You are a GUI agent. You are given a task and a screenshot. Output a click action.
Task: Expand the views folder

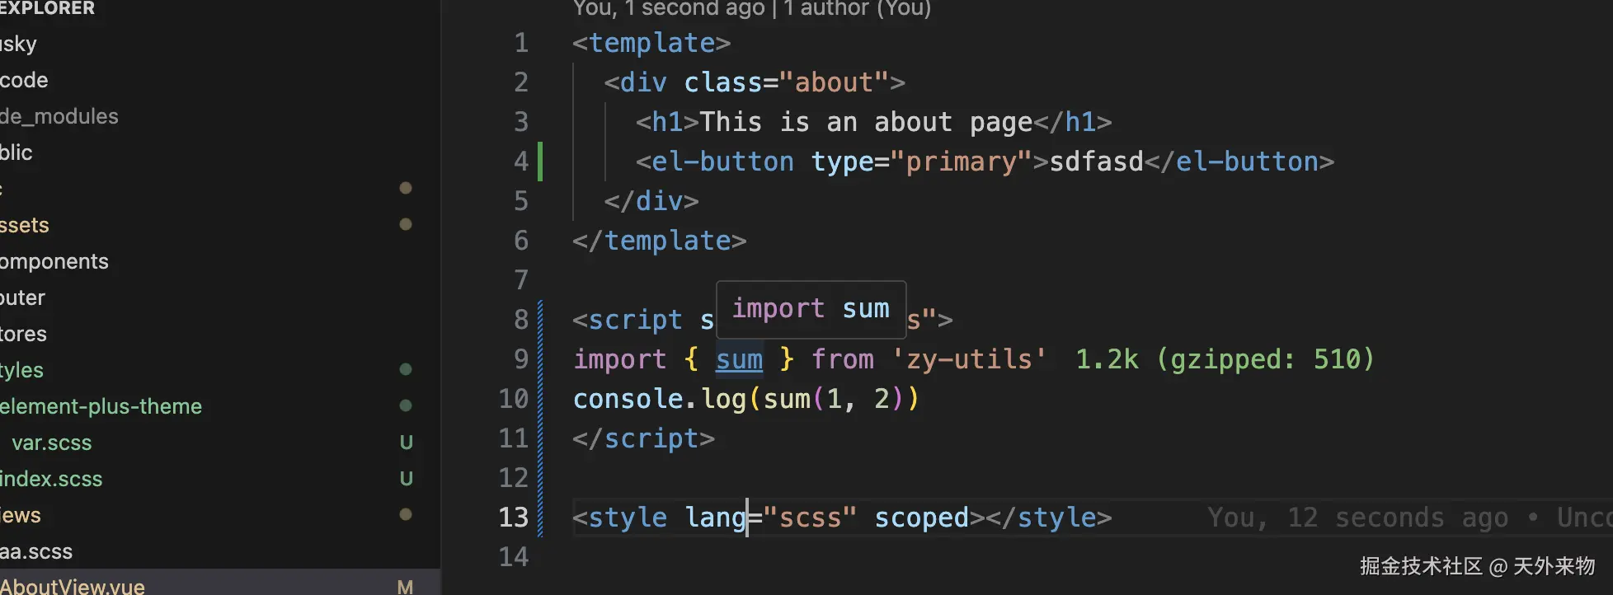click(x=21, y=515)
